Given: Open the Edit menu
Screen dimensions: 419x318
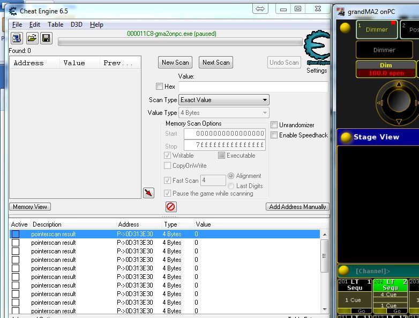Looking at the screenshot, I should click(x=35, y=25).
